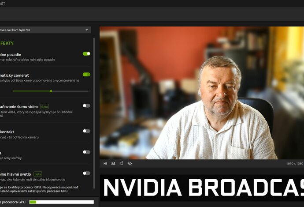Click the camera video preview
This screenshot has height=207, width=304.
tap(202, 93)
